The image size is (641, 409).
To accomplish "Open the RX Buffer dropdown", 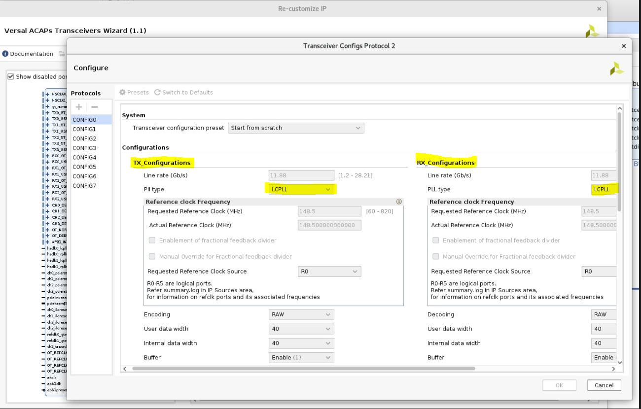I will (604, 357).
